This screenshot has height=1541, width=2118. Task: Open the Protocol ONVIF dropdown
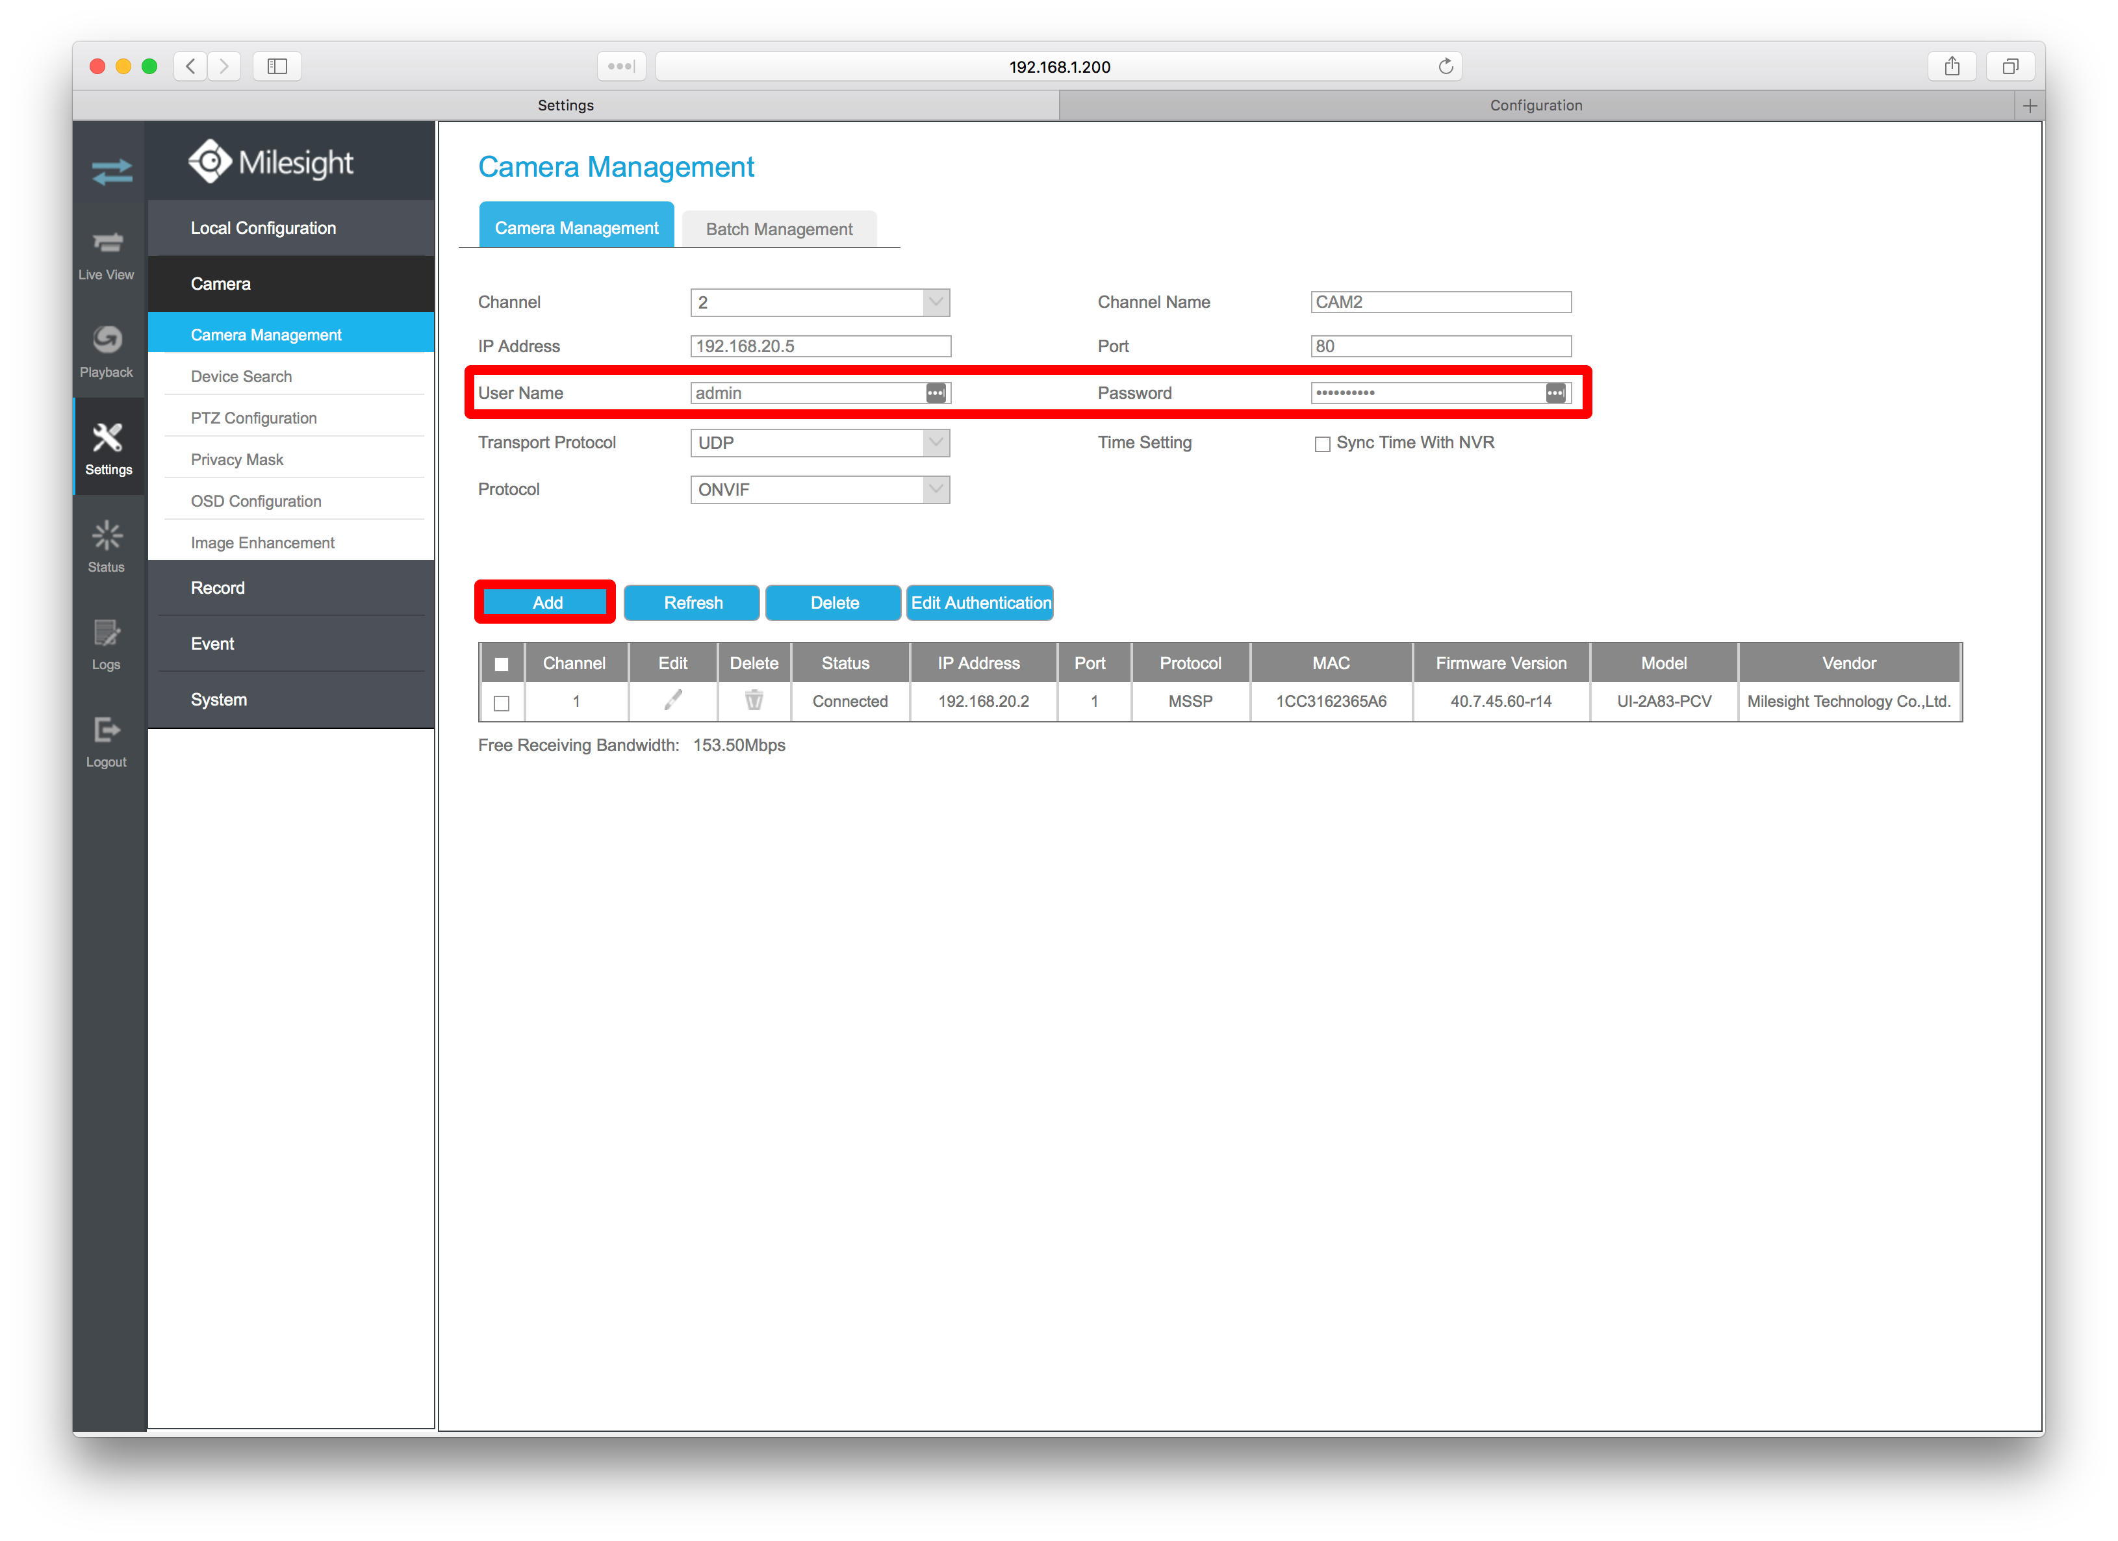[819, 489]
